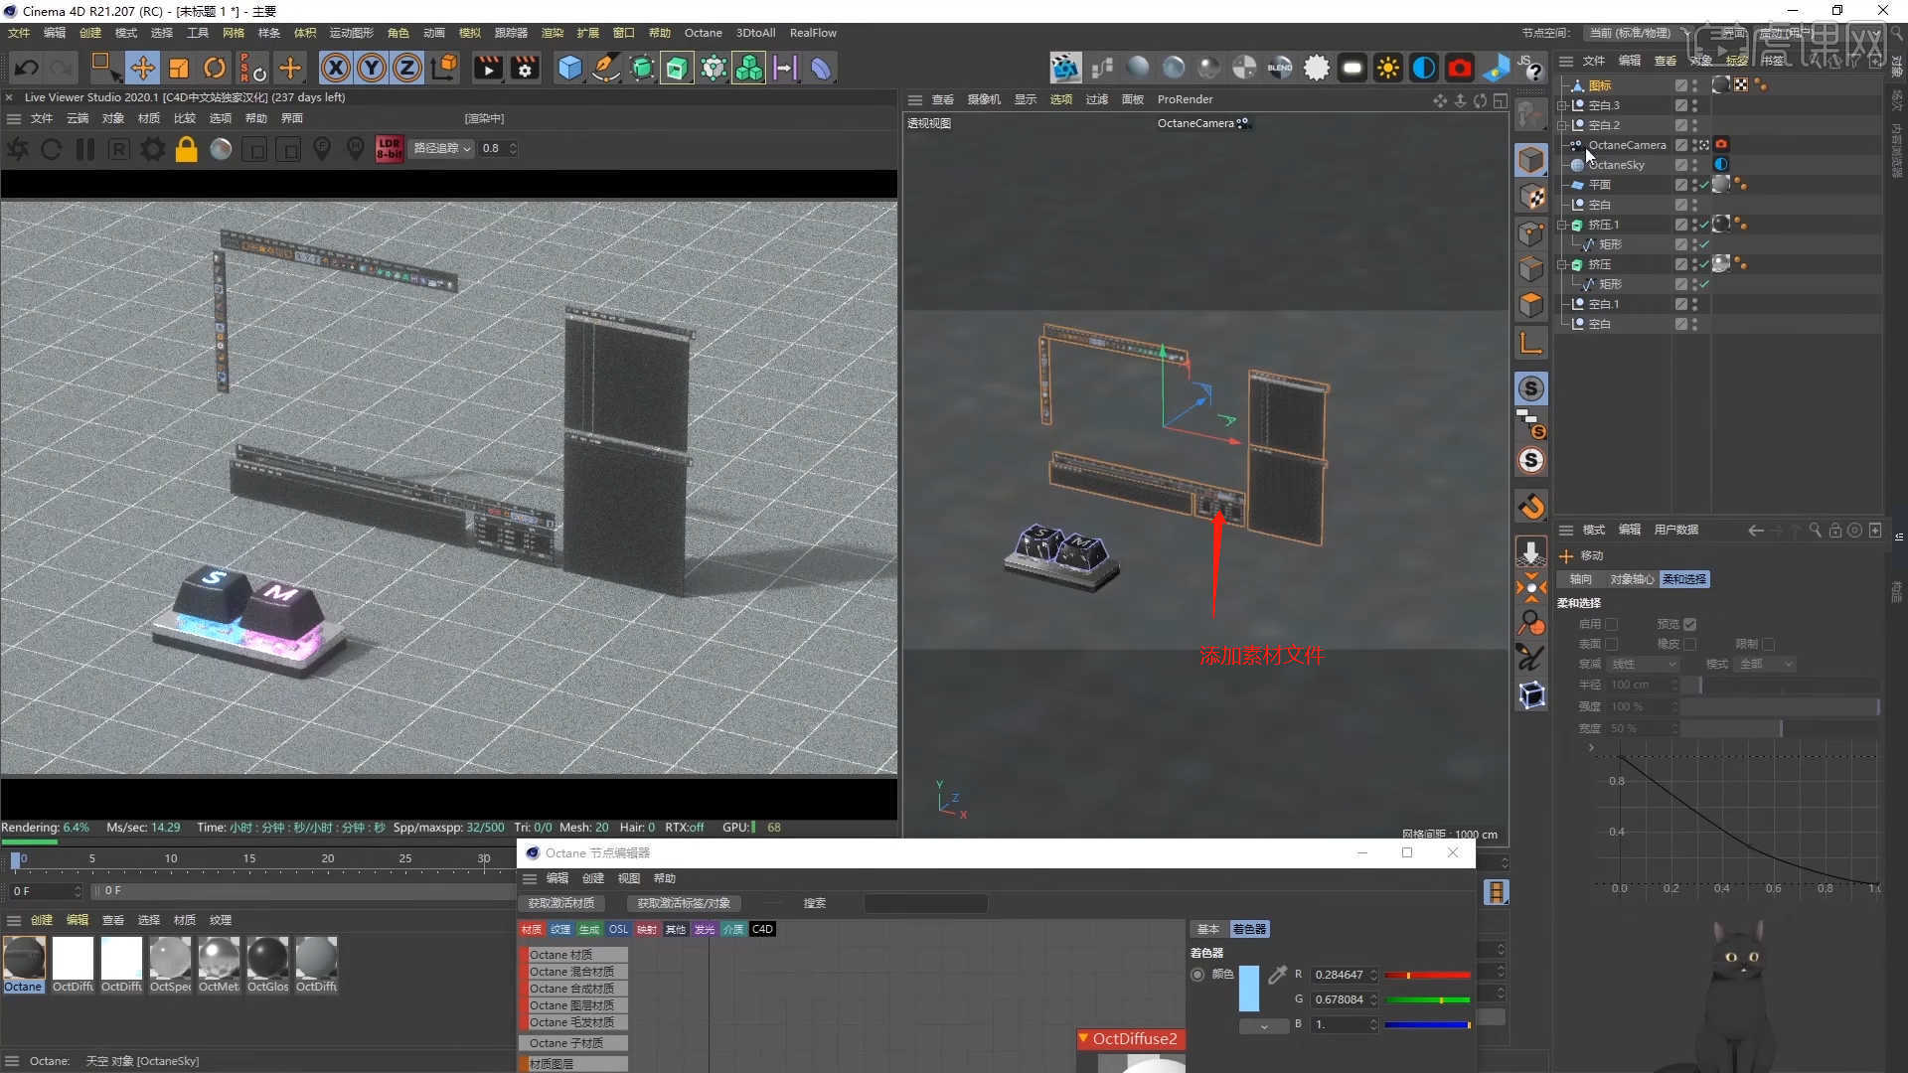
Task: Open the ProRender viewport menu
Action: (x=1185, y=99)
